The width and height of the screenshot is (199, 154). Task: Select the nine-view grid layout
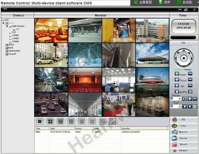point(60,121)
